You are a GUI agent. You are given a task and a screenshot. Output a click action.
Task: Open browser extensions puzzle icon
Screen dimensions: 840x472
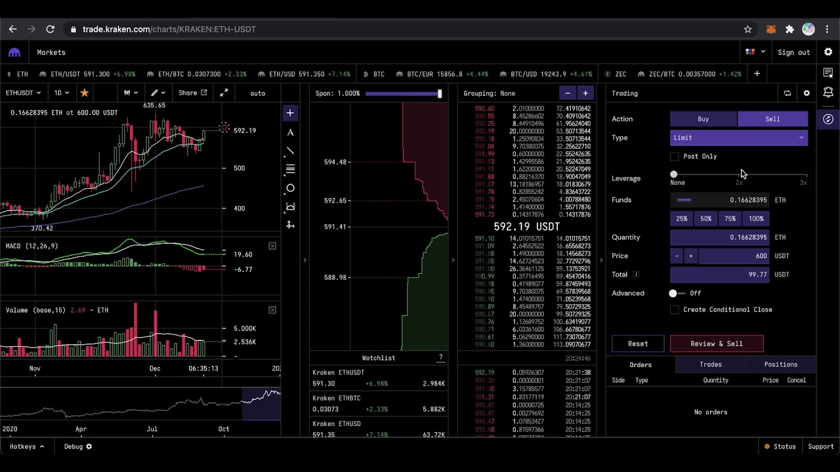pyautogui.click(x=789, y=29)
